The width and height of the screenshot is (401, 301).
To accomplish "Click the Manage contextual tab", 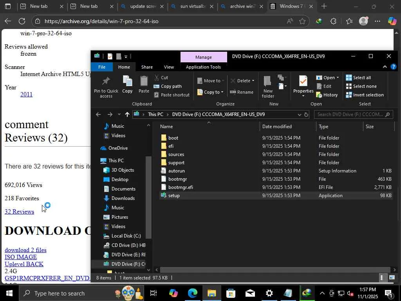I will (204, 57).
